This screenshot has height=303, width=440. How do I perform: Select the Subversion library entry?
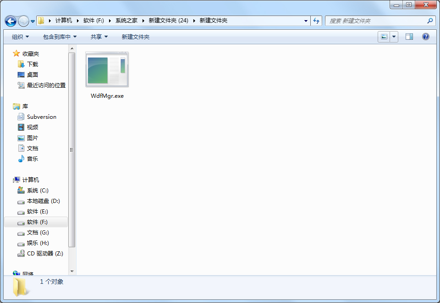pyautogui.click(x=41, y=117)
